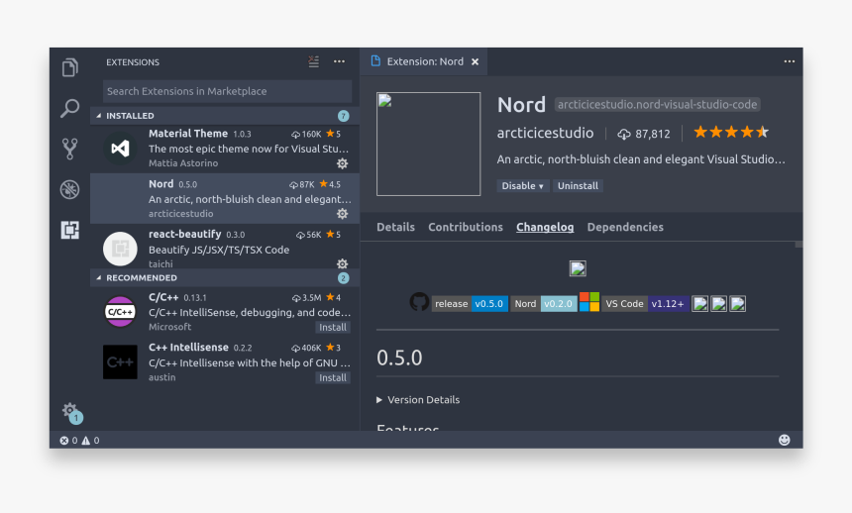Open editor more actions menu at top right
This screenshot has height=513, width=852.
coord(789,61)
